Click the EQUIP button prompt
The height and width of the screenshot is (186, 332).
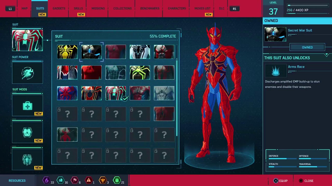[280, 181]
